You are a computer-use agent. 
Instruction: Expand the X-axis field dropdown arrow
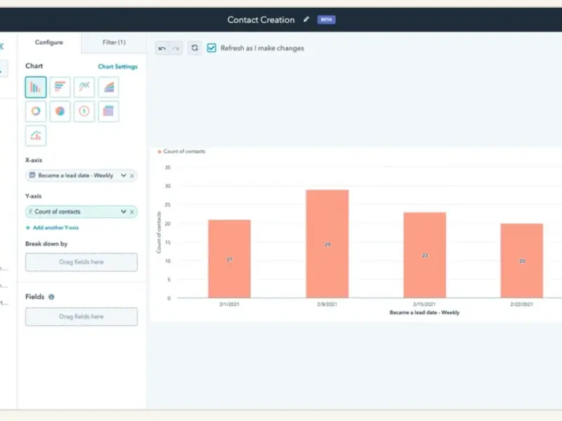click(124, 175)
